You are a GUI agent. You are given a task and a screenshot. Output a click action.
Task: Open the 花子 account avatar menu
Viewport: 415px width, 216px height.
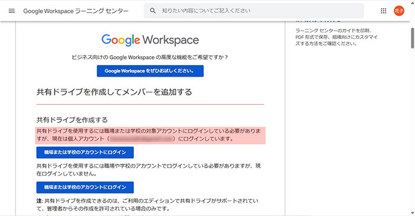point(399,11)
